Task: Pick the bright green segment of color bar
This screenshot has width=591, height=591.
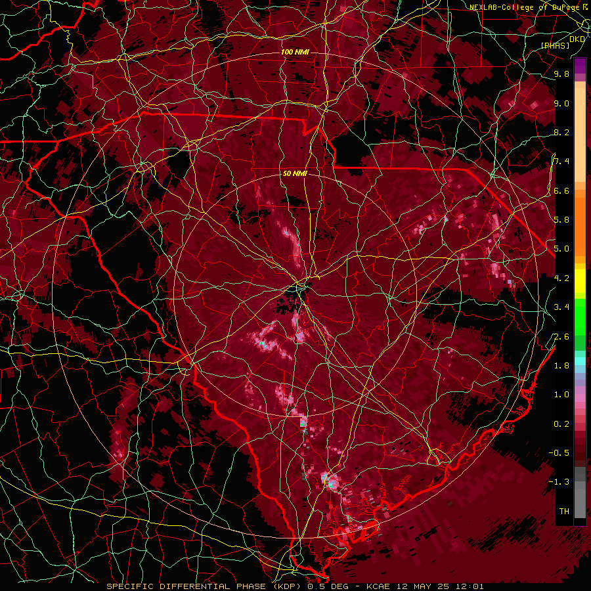Action: (580, 317)
